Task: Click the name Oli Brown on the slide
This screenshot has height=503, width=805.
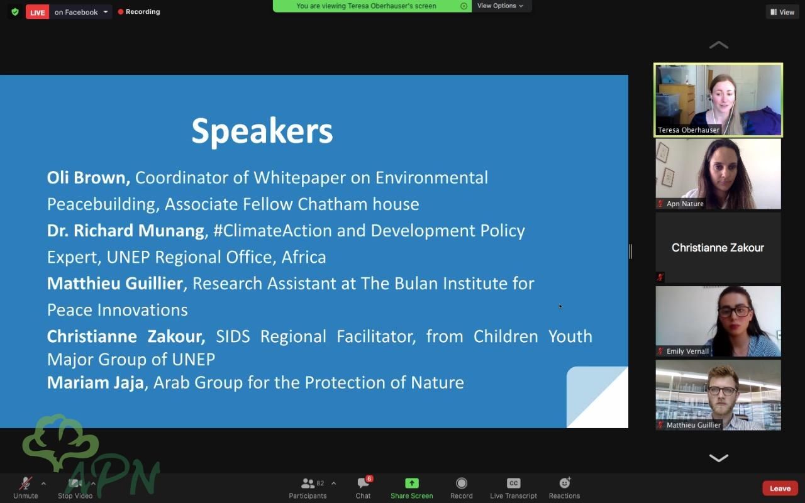Action: (89, 178)
